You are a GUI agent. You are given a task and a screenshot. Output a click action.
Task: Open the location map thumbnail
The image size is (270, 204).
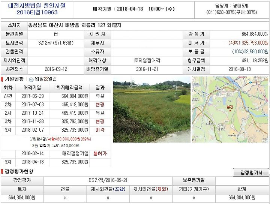[x=230, y=109]
